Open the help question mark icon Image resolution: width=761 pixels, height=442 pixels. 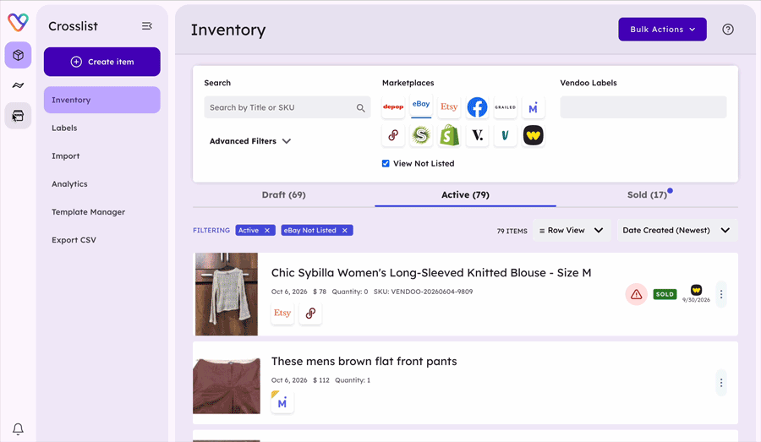click(x=727, y=29)
